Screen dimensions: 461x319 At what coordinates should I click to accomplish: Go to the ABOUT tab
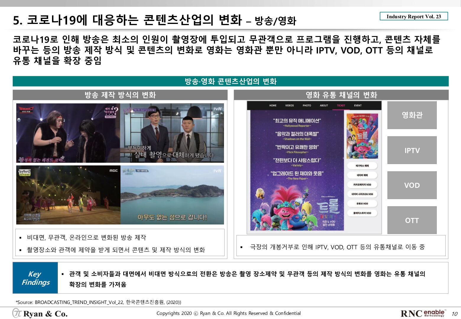324,105
